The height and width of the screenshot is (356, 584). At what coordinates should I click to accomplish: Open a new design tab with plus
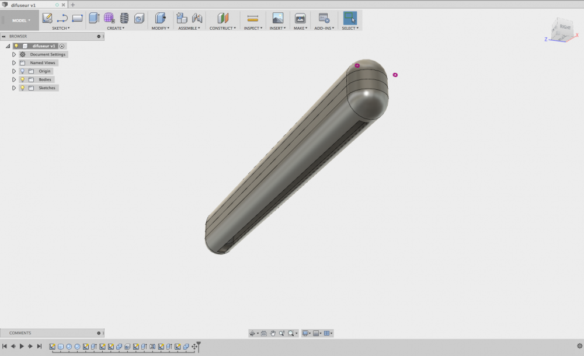pyautogui.click(x=72, y=5)
